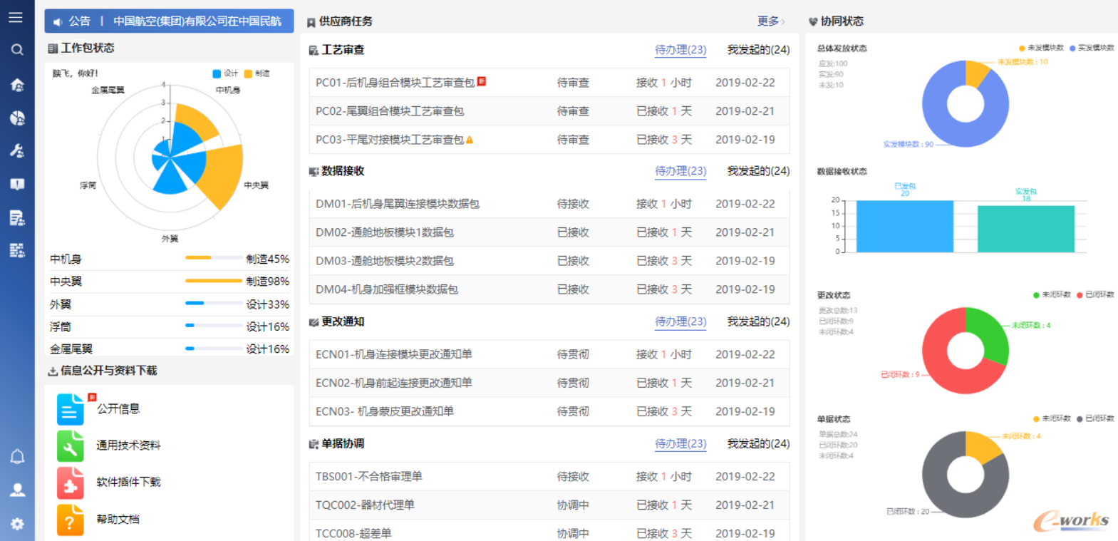
Task: Open TBS001-不合格审理单 entry
Action: point(369,476)
